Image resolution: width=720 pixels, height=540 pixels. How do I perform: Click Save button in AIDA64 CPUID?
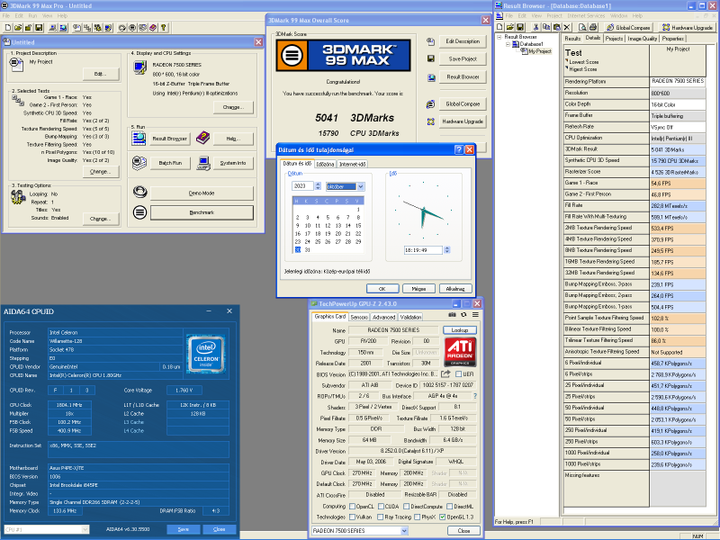[x=184, y=529]
